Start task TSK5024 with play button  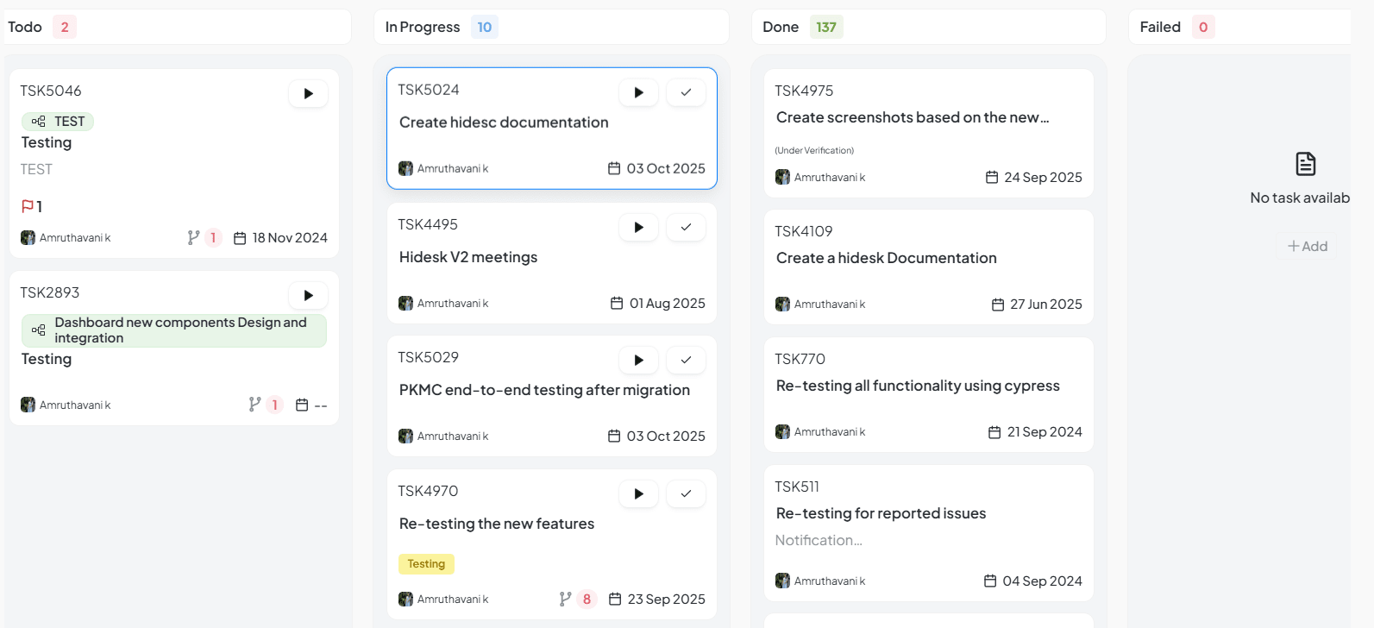coord(638,92)
